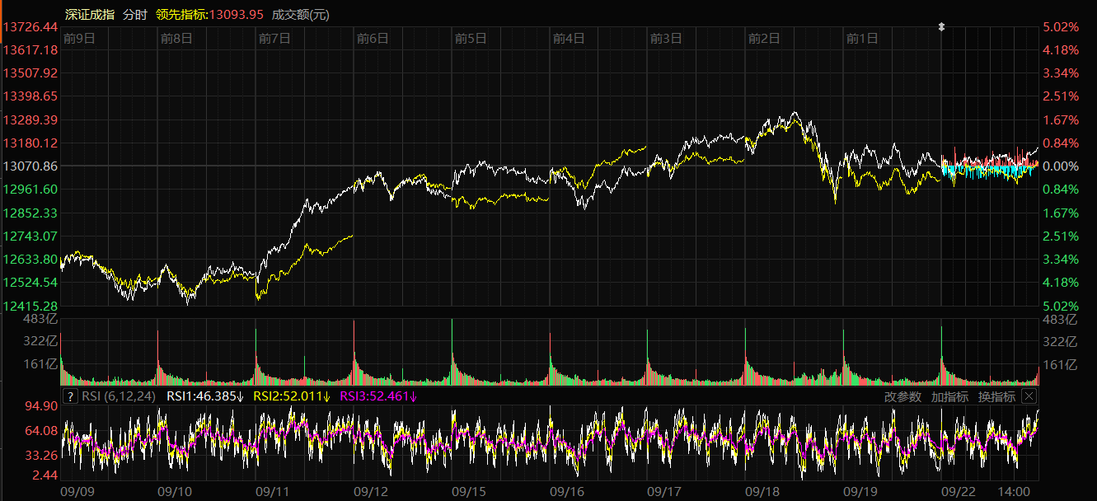This screenshot has height=501, width=1097.
Task: Select the 前1日 day column header
Action: coord(862,38)
